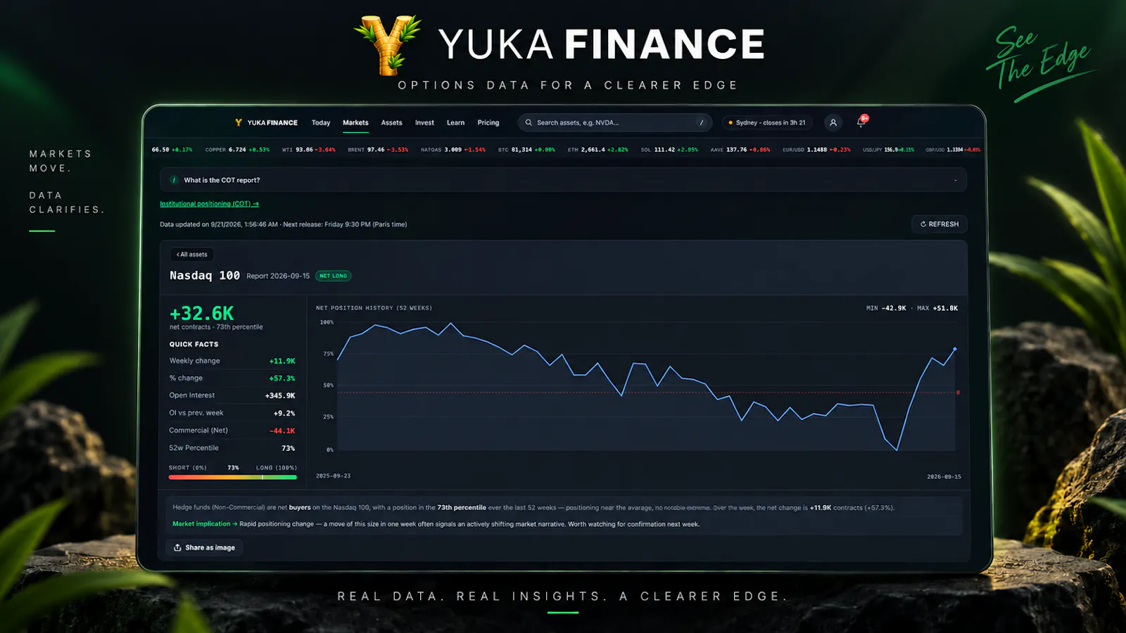Screen dimensions: 1126x633
Task: Go to the Assets tab
Action: (391, 122)
